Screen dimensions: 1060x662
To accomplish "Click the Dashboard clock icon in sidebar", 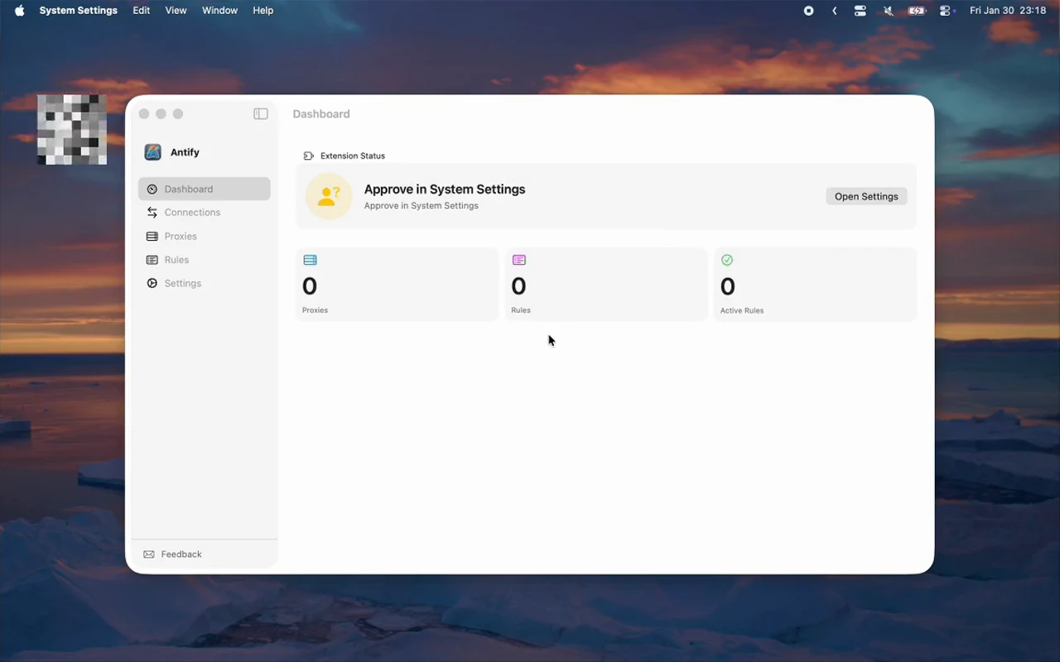I will pos(152,189).
